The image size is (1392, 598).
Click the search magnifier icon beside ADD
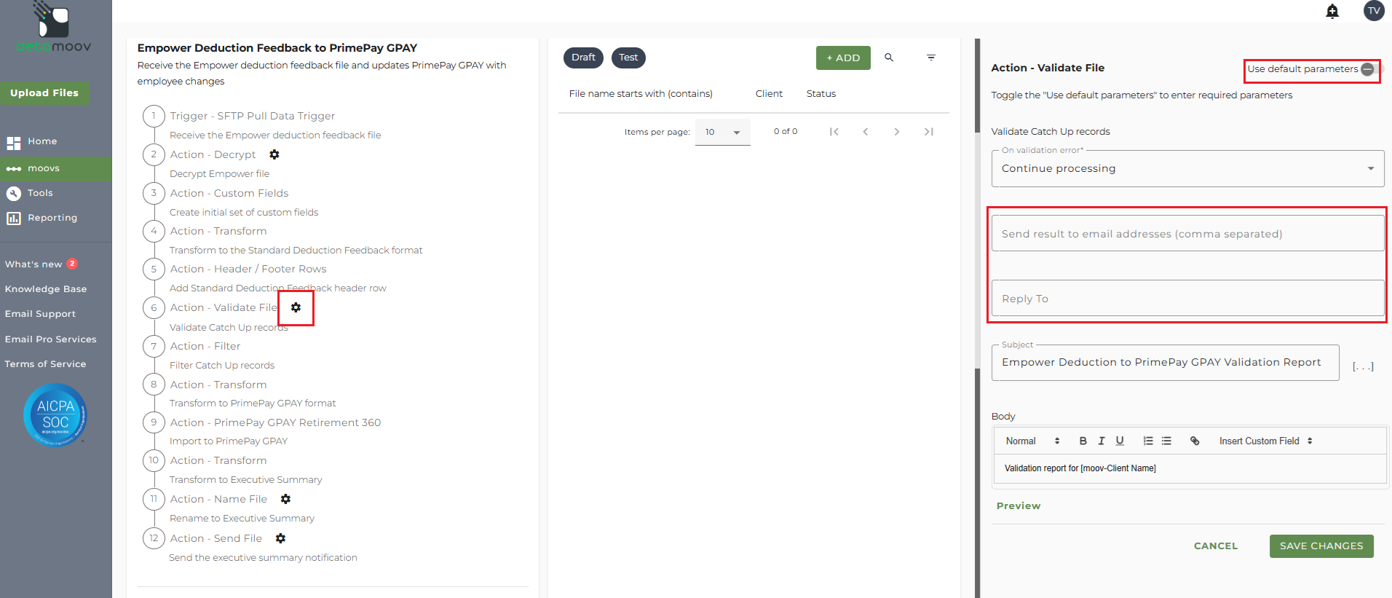tap(889, 58)
